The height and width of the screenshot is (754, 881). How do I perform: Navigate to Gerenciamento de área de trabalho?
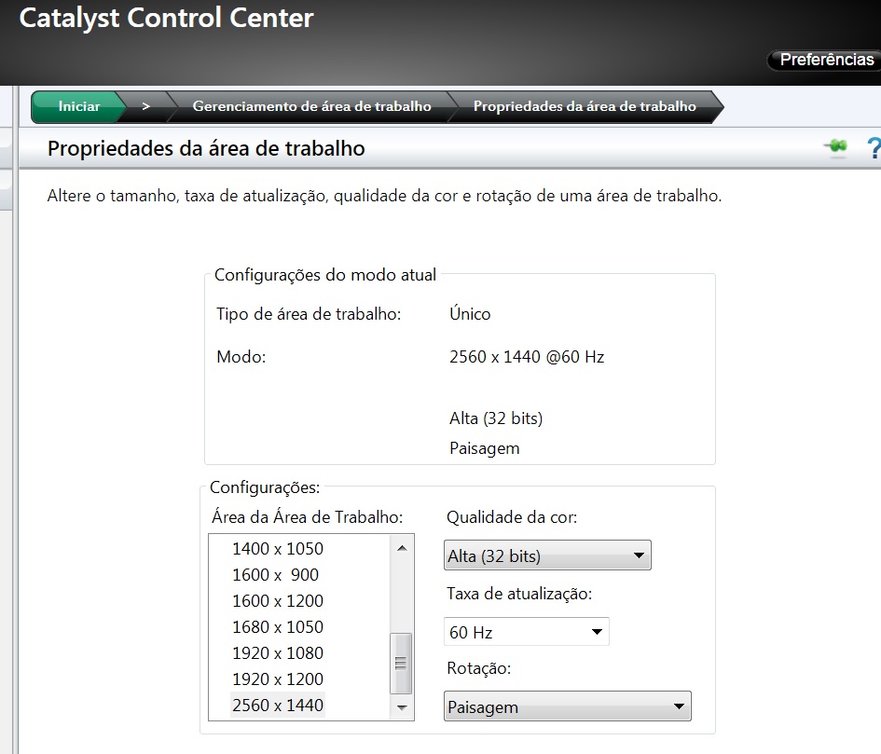pyautogui.click(x=311, y=106)
